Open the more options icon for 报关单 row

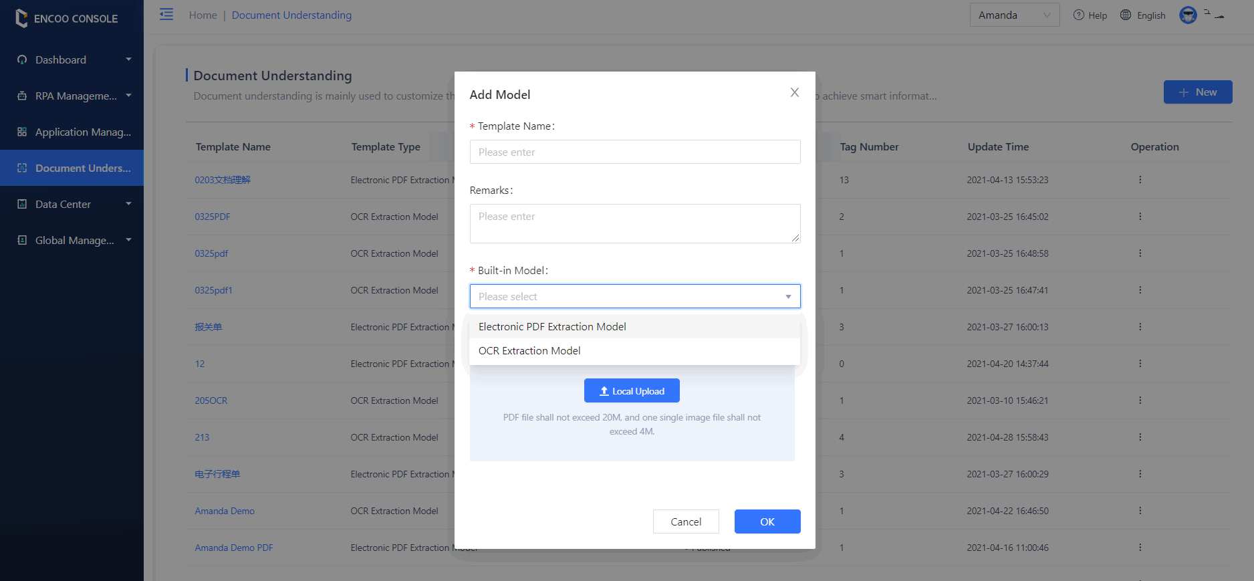click(x=1140, y=327)
